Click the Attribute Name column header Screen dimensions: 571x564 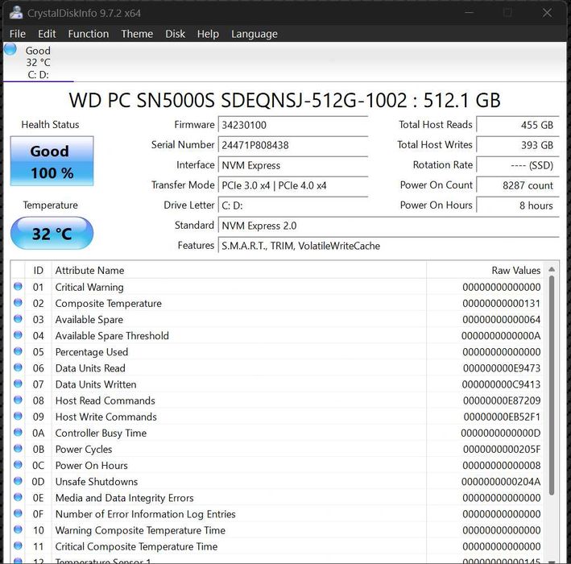[239, 271]
